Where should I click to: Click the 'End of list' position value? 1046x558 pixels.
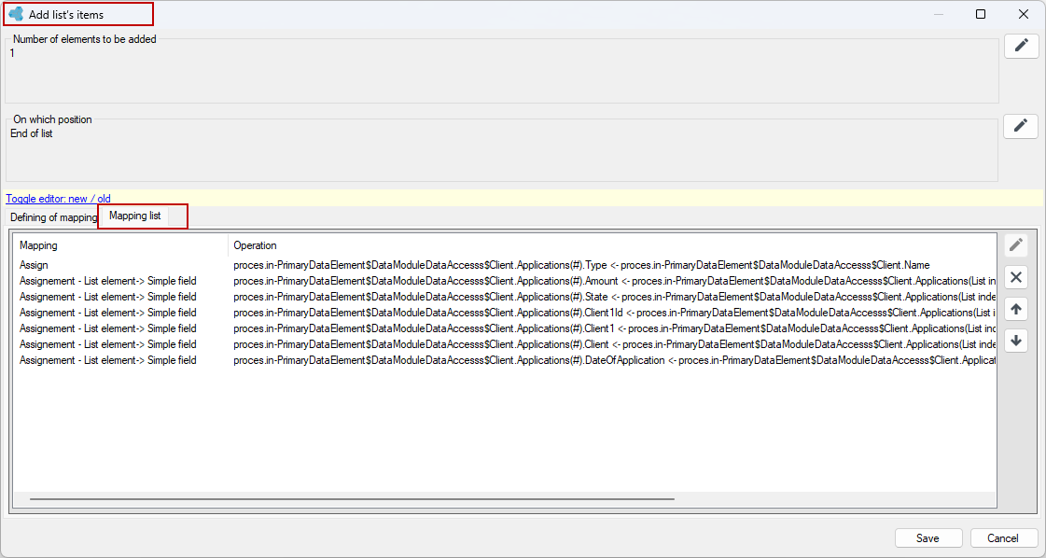pos(32,133)
